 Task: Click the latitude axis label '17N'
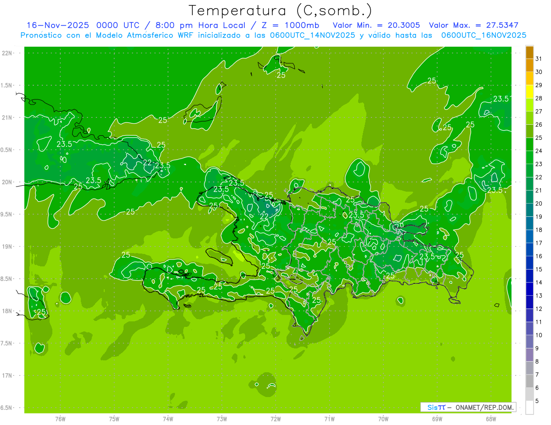point(8,375)
